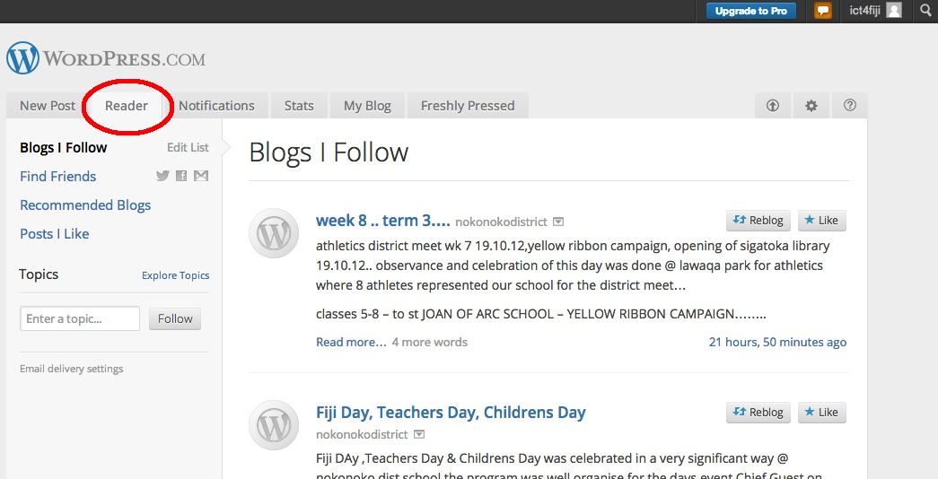This screenshot has width=938, height=479.
Task: Click the orange notifications speech bubble icon
Action: coord(823,11)
